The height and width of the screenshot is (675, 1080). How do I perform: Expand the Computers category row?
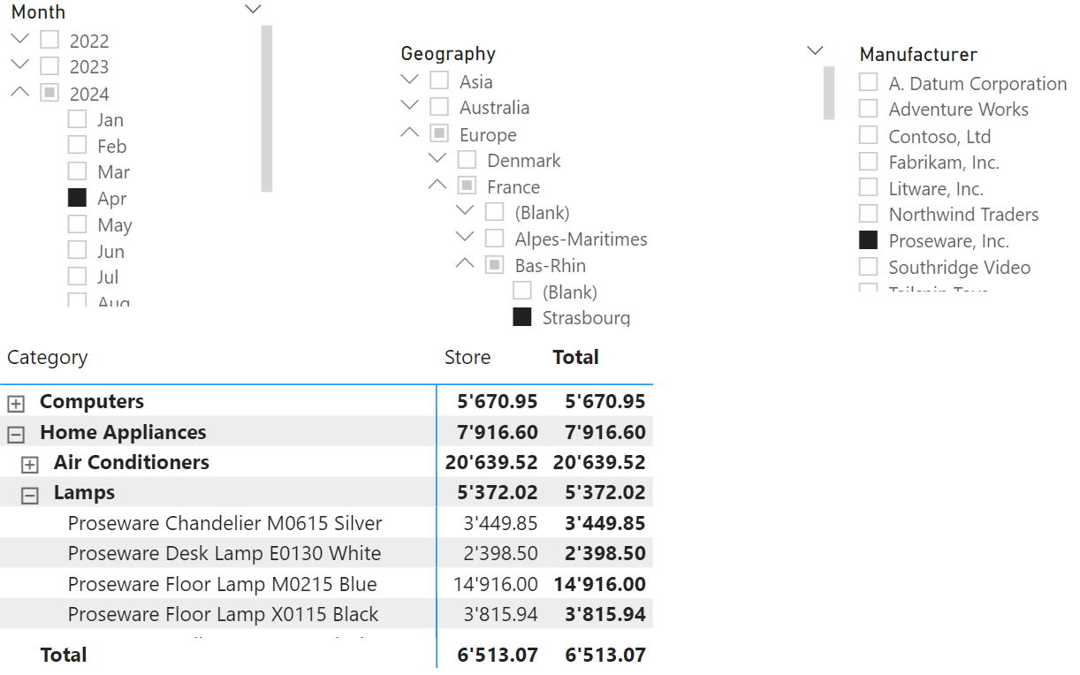tap(15, 404)
